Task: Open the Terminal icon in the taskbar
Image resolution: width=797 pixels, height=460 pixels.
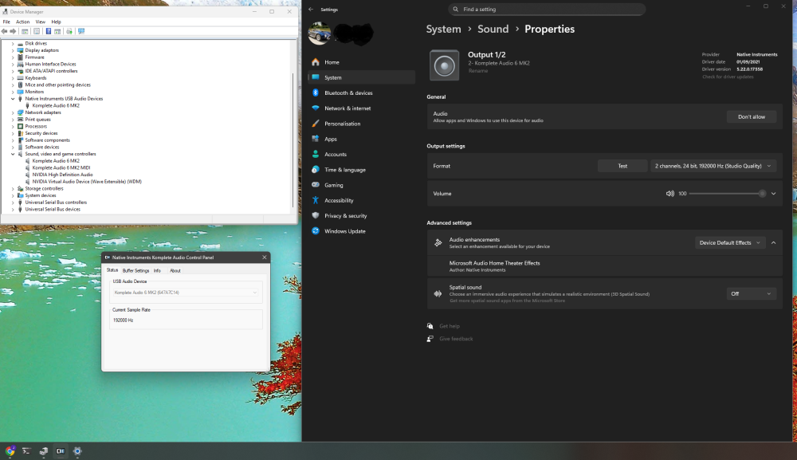Action: [26, 451]
